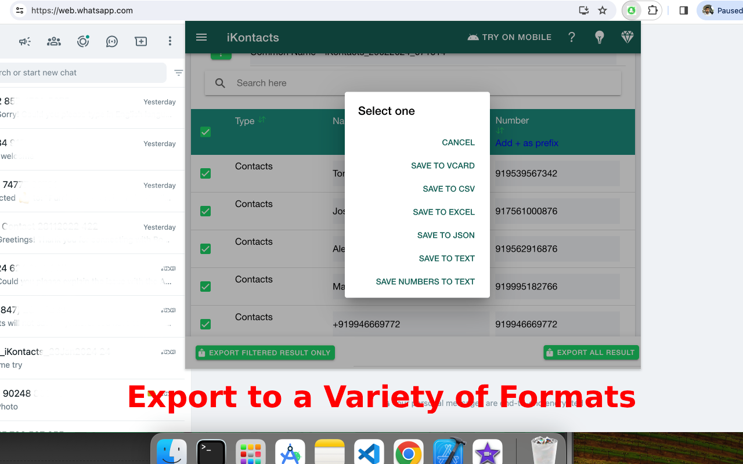
Task: Click the Add + as prefix link
Action: (526, 143)
